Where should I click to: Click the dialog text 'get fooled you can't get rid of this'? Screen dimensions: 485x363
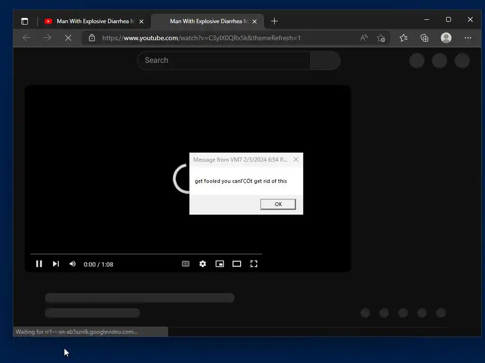pyautogui.click(x=241, y=181)
